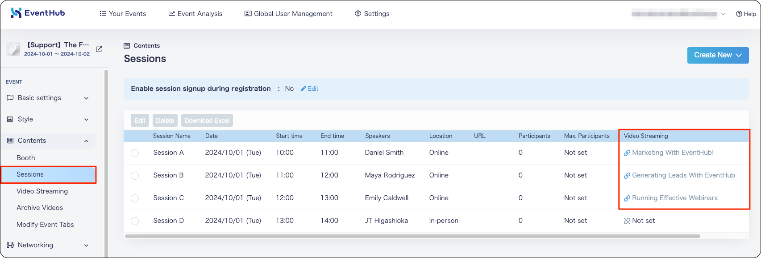Click the Networking icon in sidebar
Viewport: 761px width, 258px height.
point(10,245)
